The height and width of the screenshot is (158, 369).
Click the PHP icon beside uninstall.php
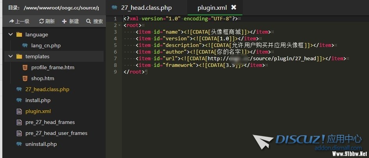point(19,144)
